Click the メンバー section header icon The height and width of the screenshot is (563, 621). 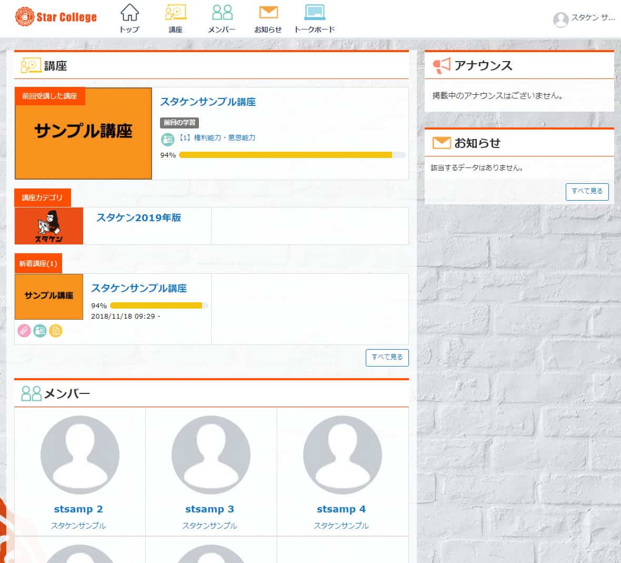31,393
